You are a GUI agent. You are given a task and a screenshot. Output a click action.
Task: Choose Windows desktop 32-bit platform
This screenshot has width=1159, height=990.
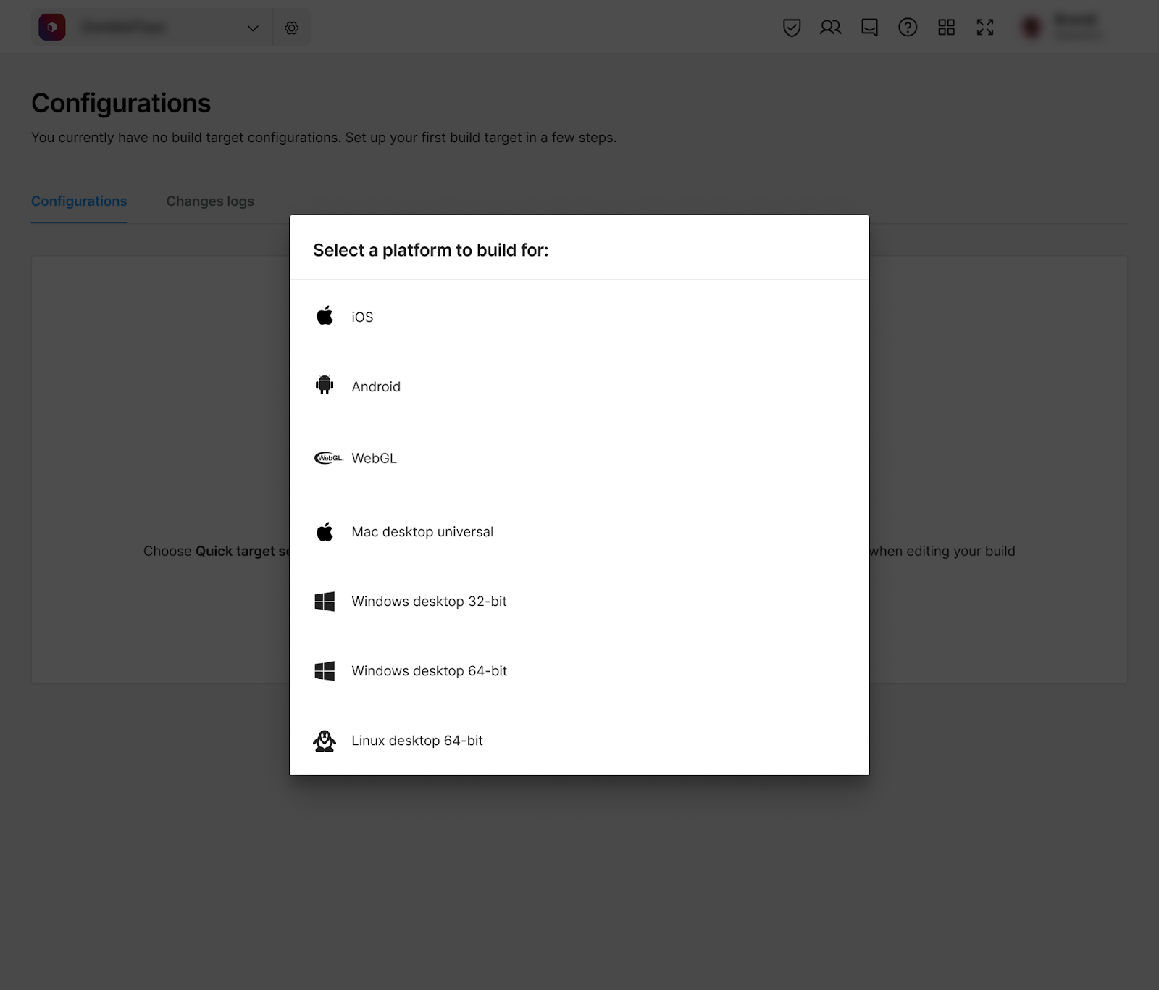(579, 602)
